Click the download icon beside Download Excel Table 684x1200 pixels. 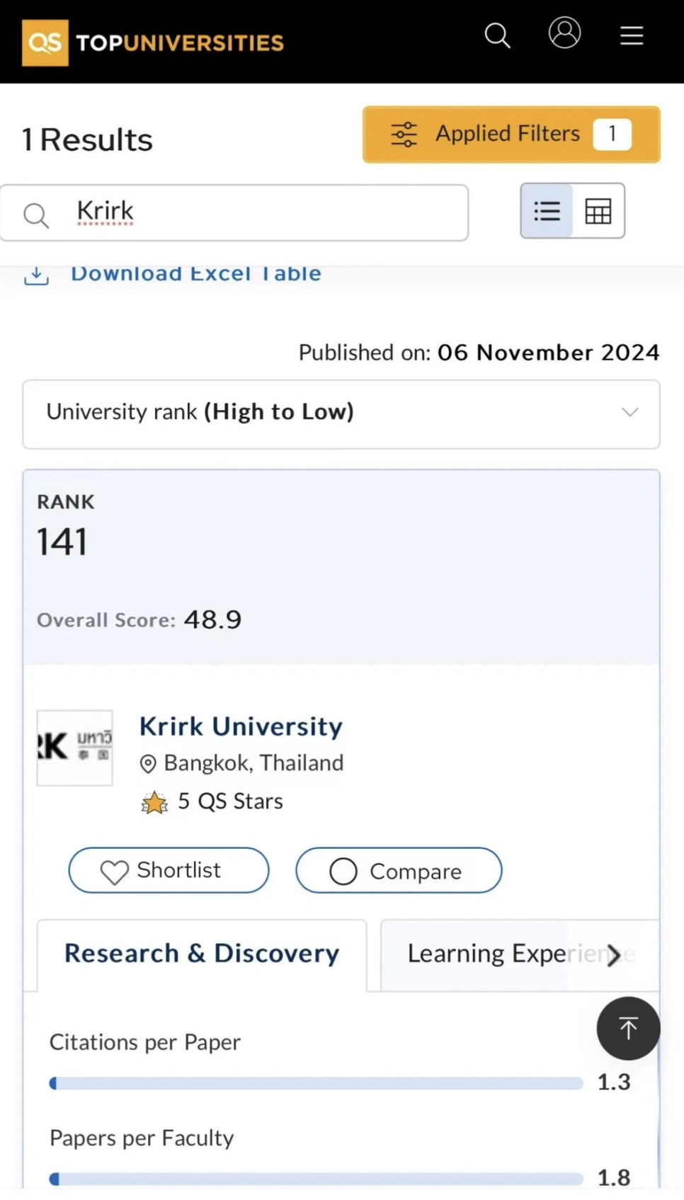36,275
